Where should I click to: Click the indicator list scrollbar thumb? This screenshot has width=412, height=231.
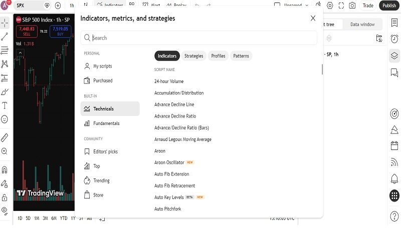click(x=322, y=69)
